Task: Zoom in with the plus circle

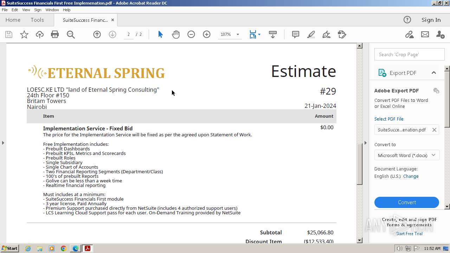Action: 207,34
